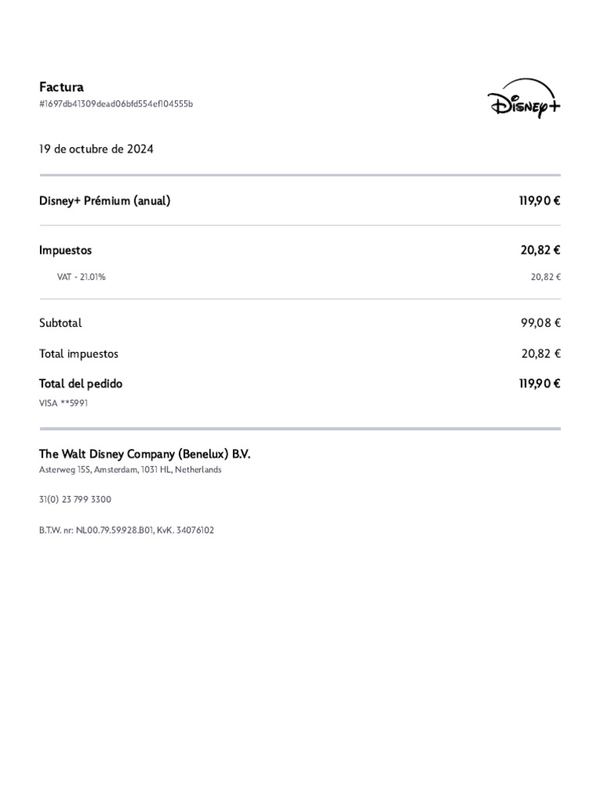The width and height of the screenshot is (600, 801).
Task: Select the invoice number starting with #1697
Action: [116, 104]
